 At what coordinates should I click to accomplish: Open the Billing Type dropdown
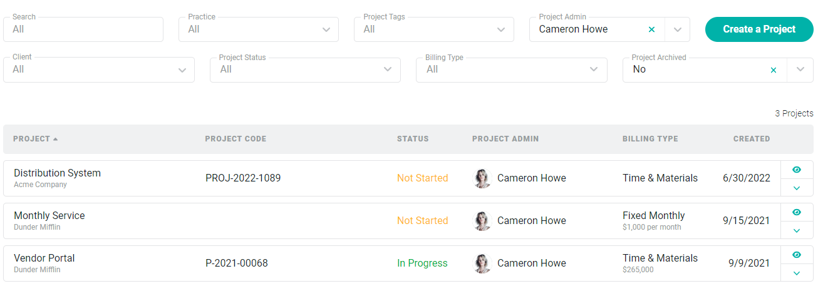click(x=512, y=69)
